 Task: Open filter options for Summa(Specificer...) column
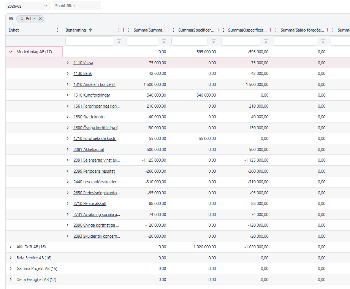coord(214,41)
